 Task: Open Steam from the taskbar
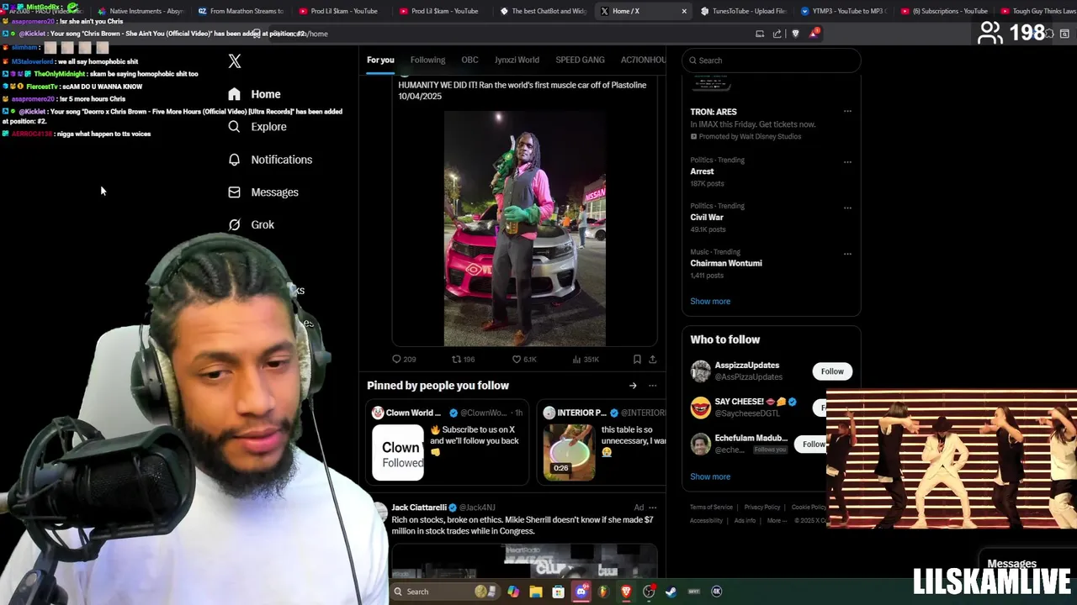[671, 592]
